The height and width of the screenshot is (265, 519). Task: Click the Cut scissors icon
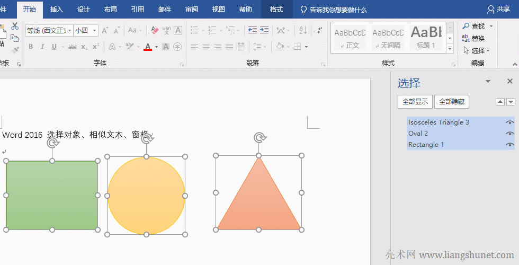point(15,26)
